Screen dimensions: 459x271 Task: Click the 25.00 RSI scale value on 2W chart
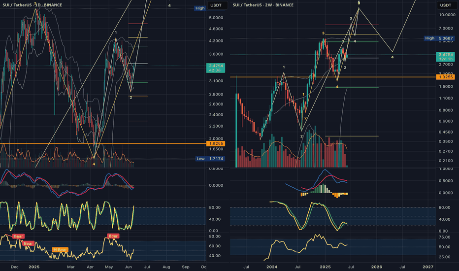point(445,257)
